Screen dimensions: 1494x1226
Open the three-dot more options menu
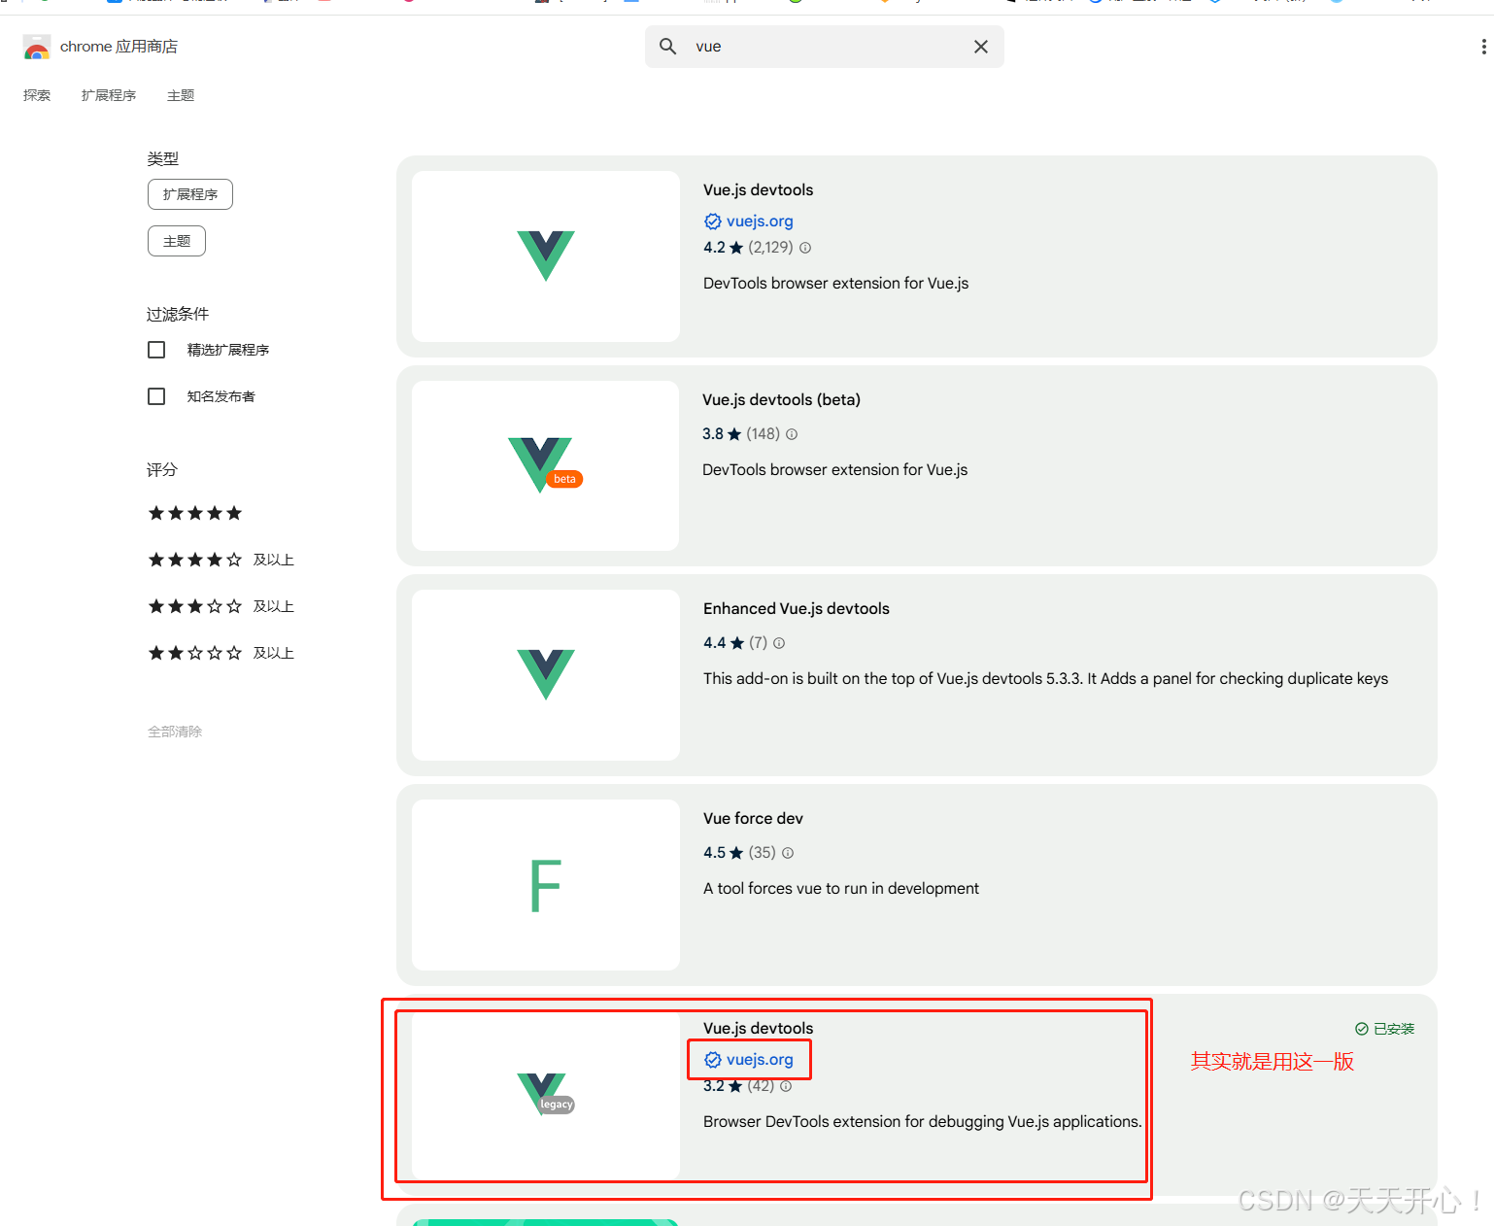1483,47
